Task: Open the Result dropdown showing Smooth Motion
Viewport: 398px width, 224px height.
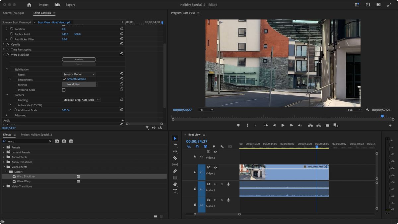Action: click(x=79, y=74)
